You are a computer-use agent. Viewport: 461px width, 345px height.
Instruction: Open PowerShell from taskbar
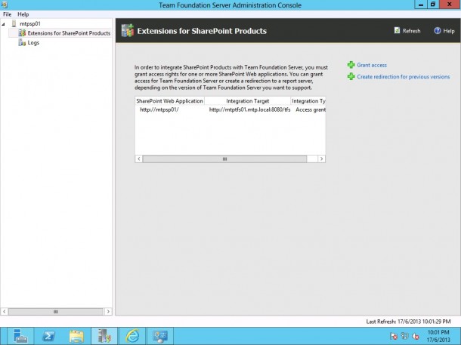48,336
